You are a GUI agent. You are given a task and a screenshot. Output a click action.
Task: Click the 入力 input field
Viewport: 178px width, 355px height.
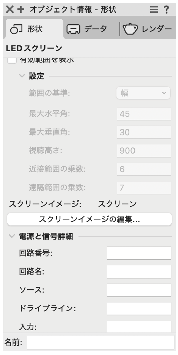point(139,327)
